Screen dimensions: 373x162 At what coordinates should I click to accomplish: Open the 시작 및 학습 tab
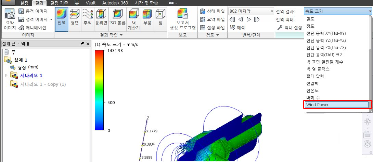coord(146,3)
